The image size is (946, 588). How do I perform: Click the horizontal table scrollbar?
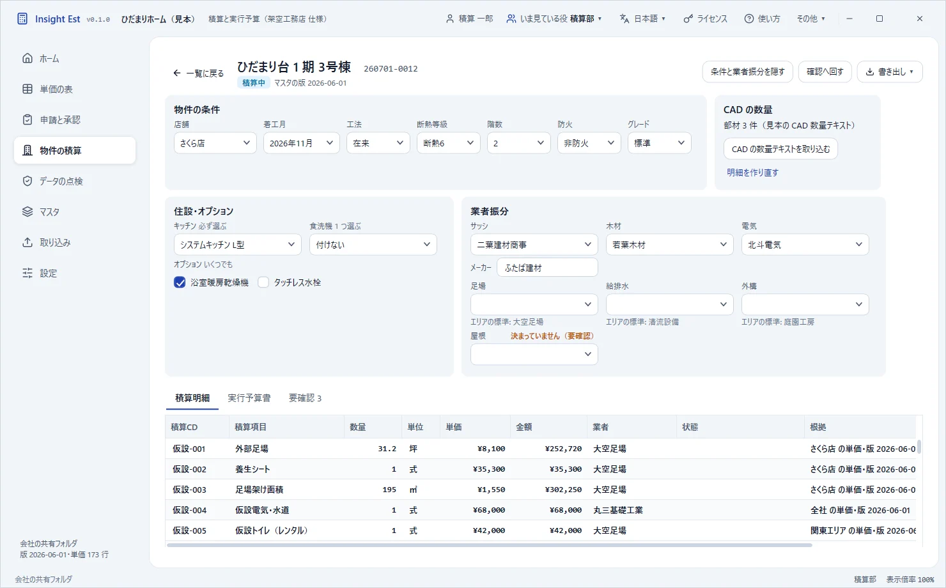490,545
